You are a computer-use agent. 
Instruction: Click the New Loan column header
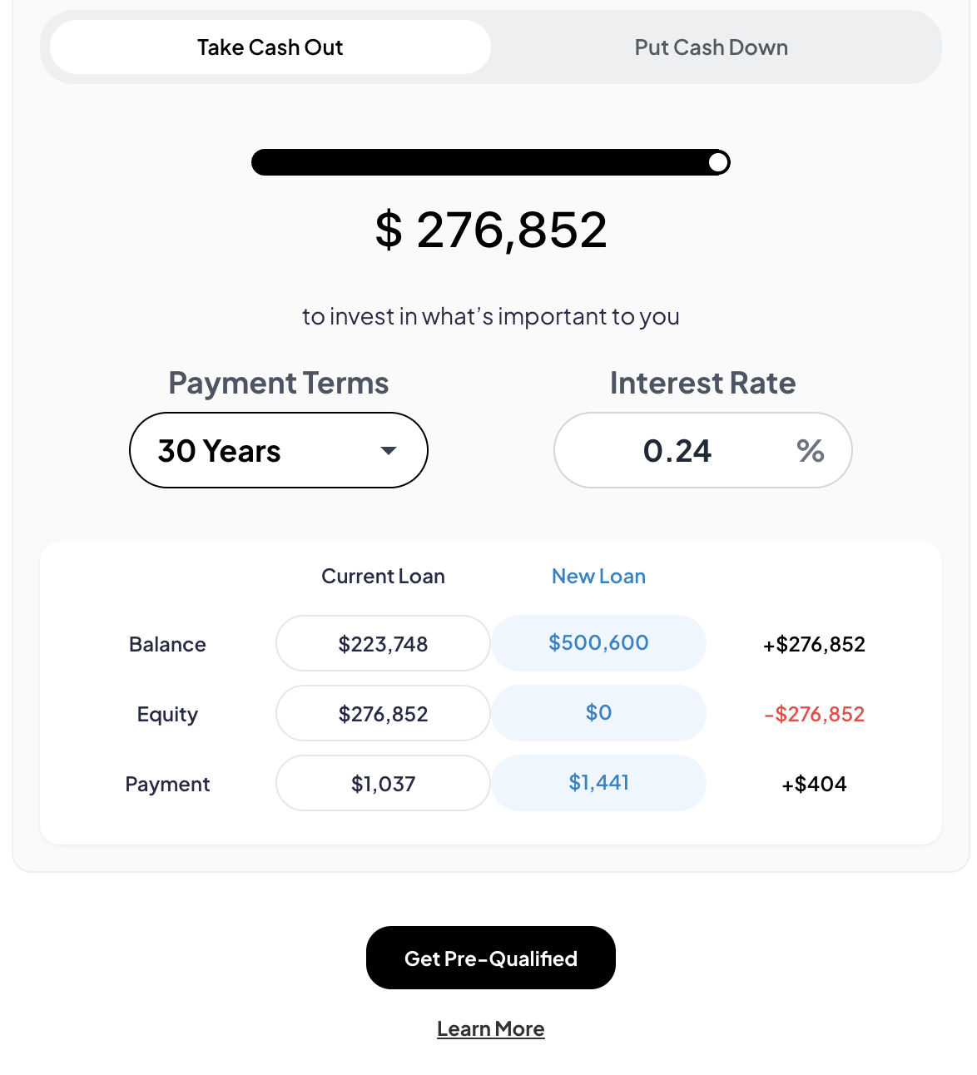click(x=598, y=576)
